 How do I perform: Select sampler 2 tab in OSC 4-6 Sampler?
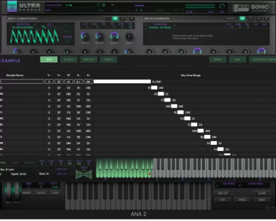[251, 19]
